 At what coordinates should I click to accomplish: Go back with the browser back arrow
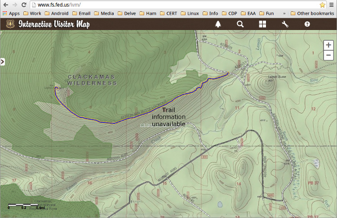point(5,5)
